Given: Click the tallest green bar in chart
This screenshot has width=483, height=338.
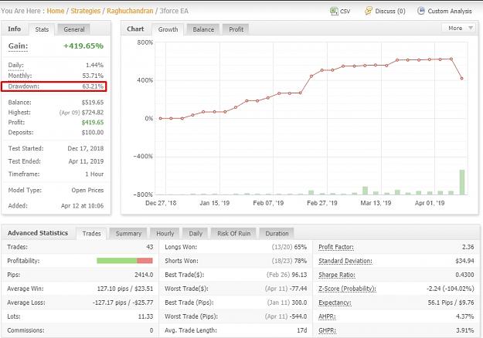Looking at the screenshot, I should (x=462, y=182).
